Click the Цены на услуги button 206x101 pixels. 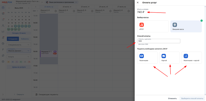tap(19, 67)
